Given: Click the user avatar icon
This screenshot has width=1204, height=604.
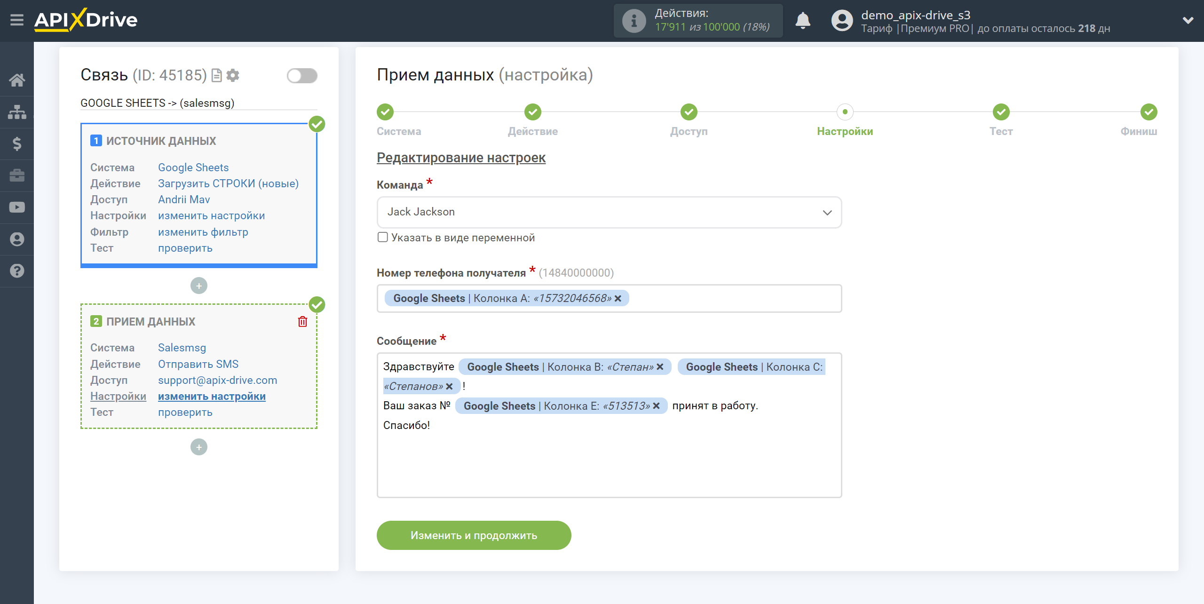Looking at the screenshot, I should [842, 21].
